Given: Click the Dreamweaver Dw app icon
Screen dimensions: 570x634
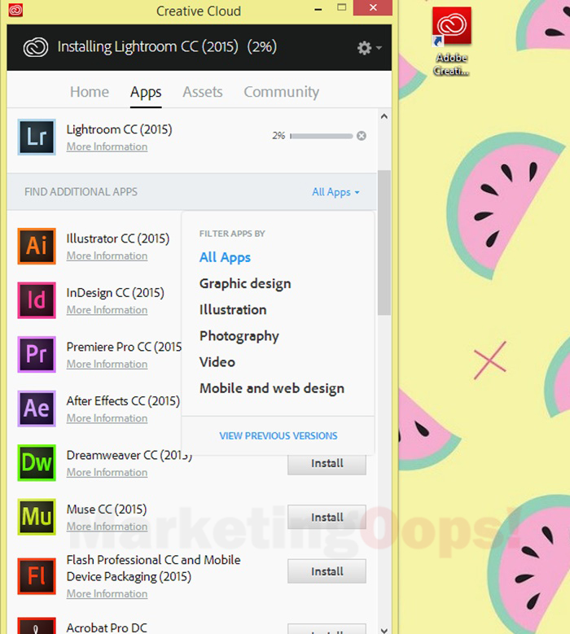Looking at the screenshot, I should (37, 462).
